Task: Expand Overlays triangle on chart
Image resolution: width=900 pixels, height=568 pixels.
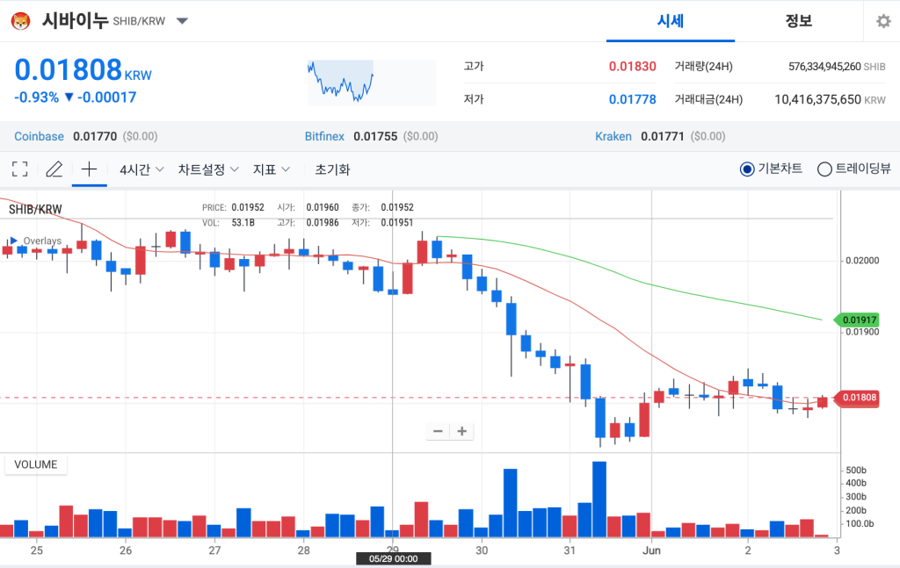Action: [x=14, y=241]
